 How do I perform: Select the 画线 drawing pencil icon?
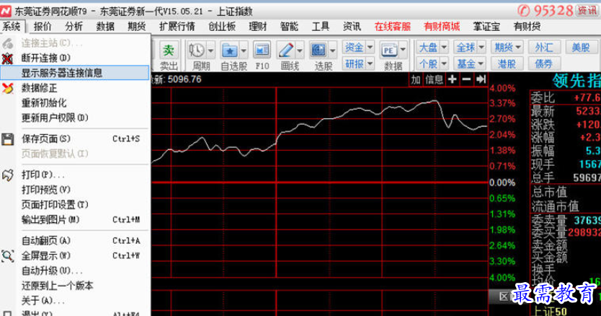tap(285, 51)
